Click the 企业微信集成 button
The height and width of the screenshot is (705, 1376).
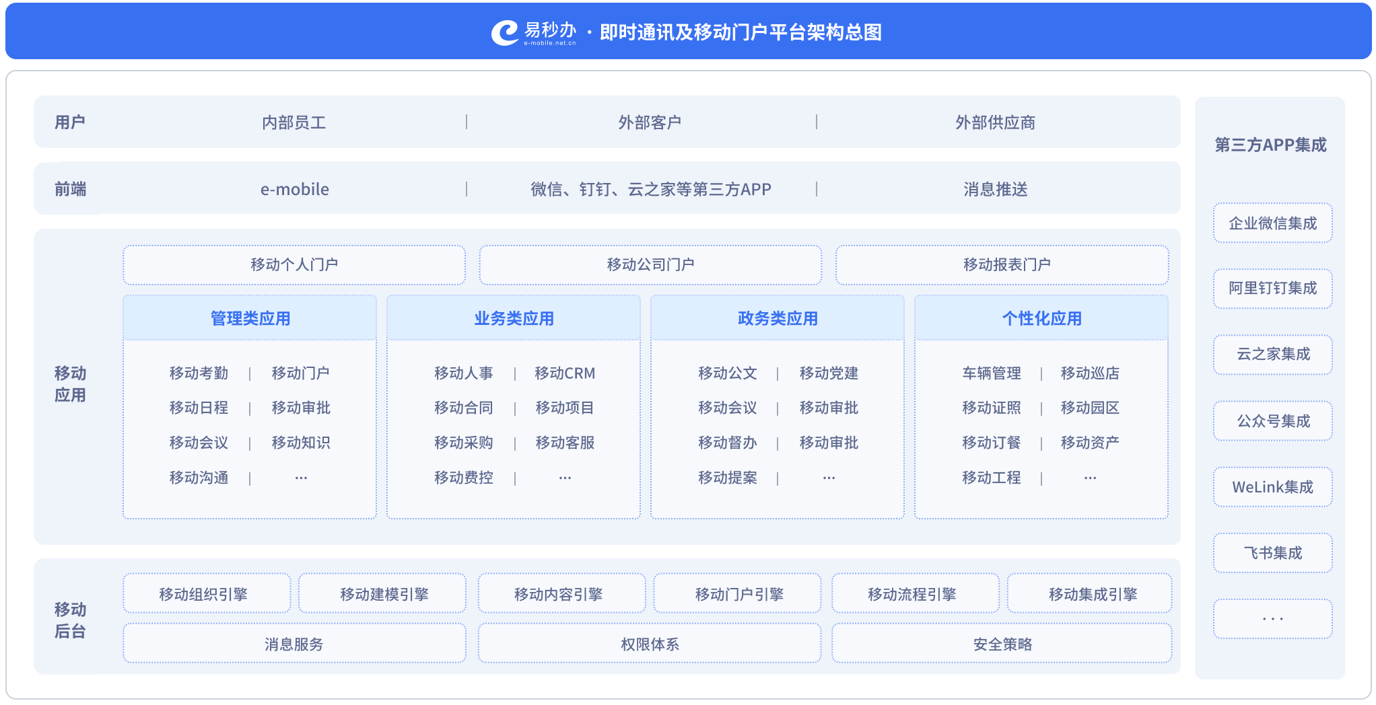[1272, 223]
